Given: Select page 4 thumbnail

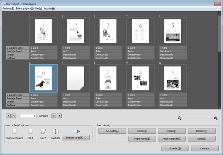Looking at the screenshot, I should point(140,31).
